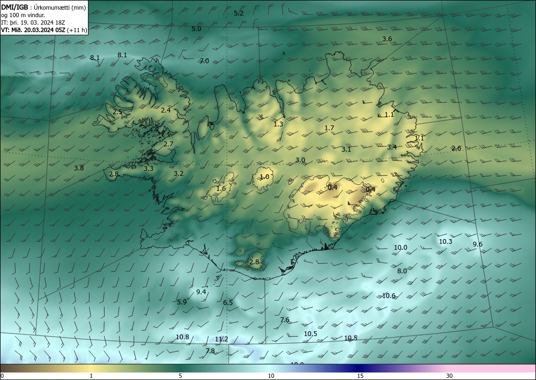The width and height of the screenshot is (536, 380).
Task: Click the 5.2 precipitation value
Action: tap(239, 13)
